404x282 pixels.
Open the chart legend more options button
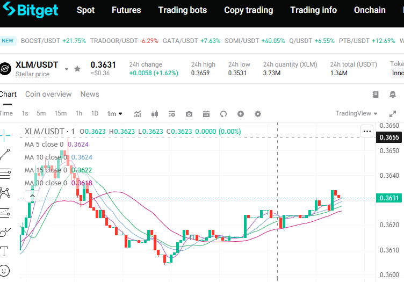pyautogui.click(x=367, y=131)
